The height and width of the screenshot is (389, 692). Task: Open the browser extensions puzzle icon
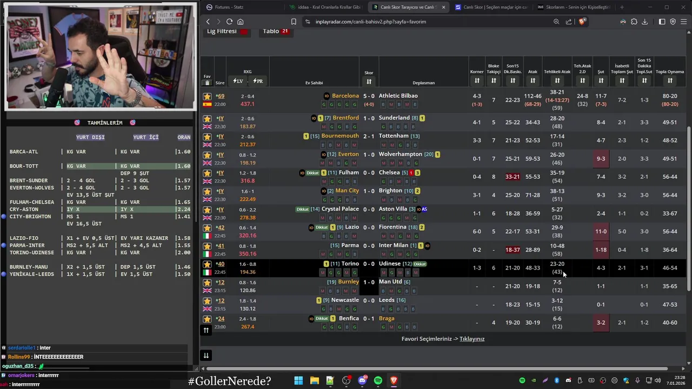coord(634,22)
